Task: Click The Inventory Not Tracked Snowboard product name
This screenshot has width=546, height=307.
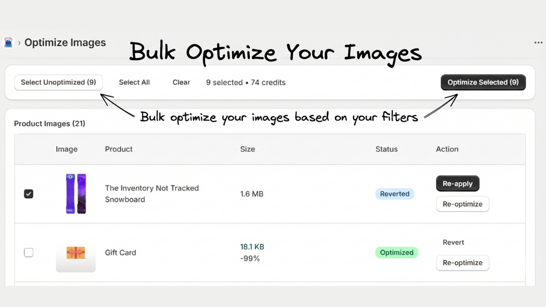Action: click(x=152, y=194)
